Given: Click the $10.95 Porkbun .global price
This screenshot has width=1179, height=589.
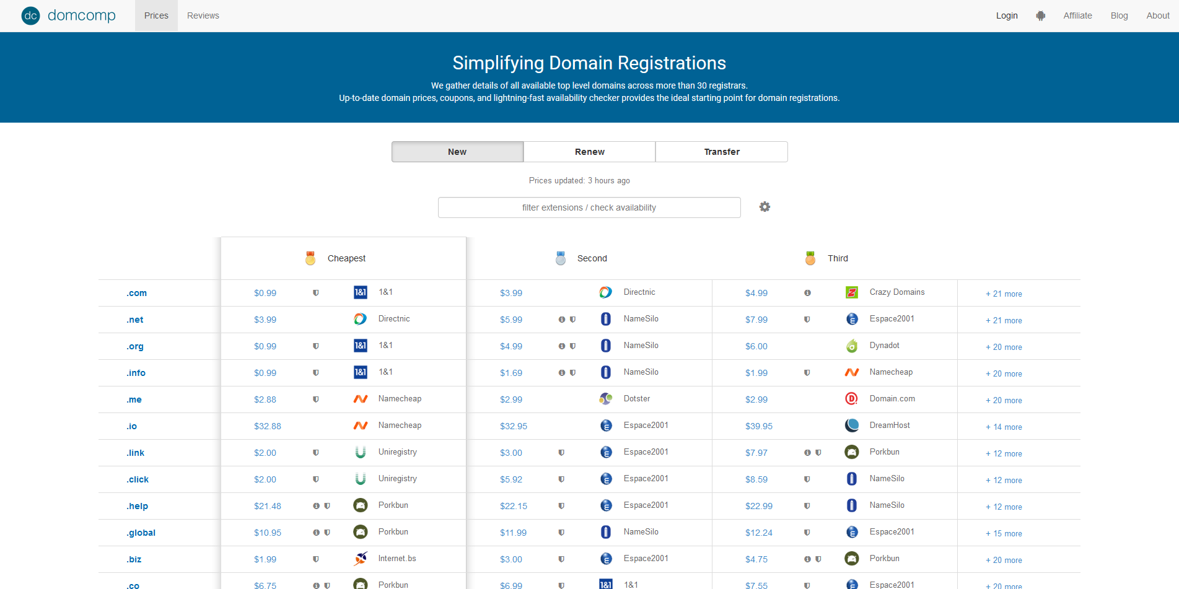Looking at the screenshot, I should pos(268,533).
